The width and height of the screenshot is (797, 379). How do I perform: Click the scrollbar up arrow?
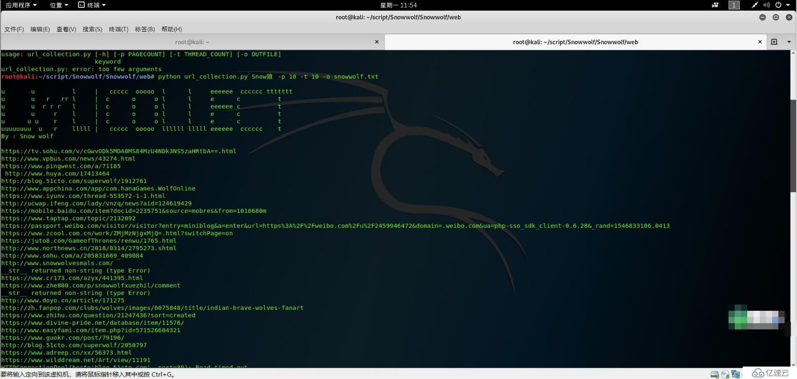click(793, 52)
